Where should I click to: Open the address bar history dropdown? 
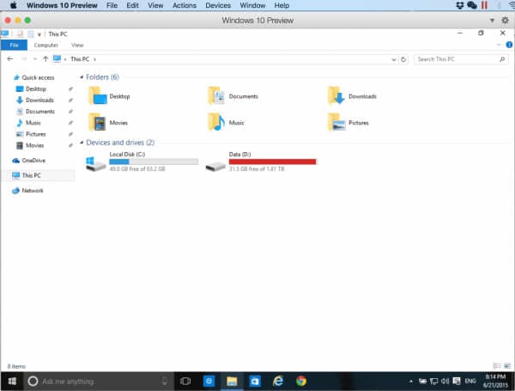click(x=394, y=59)
